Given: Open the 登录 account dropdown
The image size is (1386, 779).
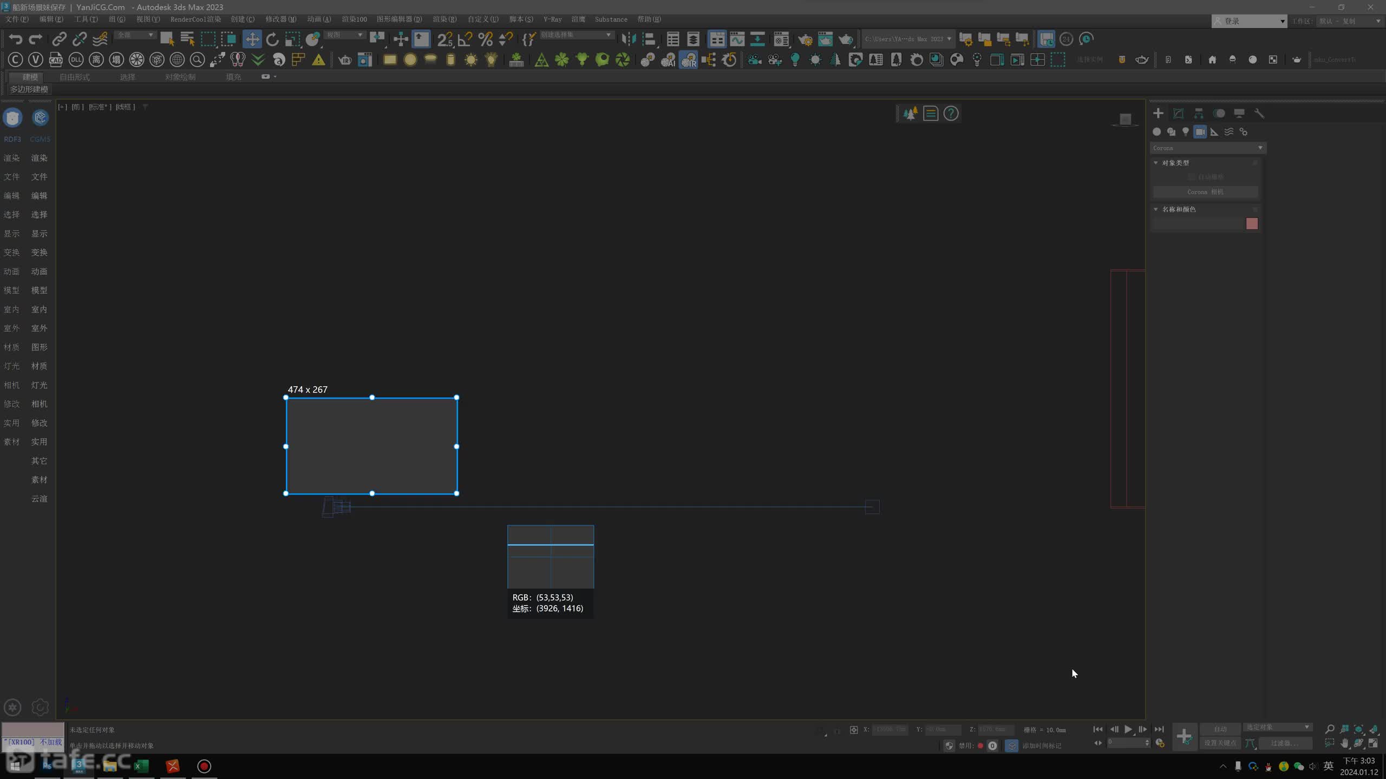Looking at the screenshot, I should click(x=1248, y=21).
